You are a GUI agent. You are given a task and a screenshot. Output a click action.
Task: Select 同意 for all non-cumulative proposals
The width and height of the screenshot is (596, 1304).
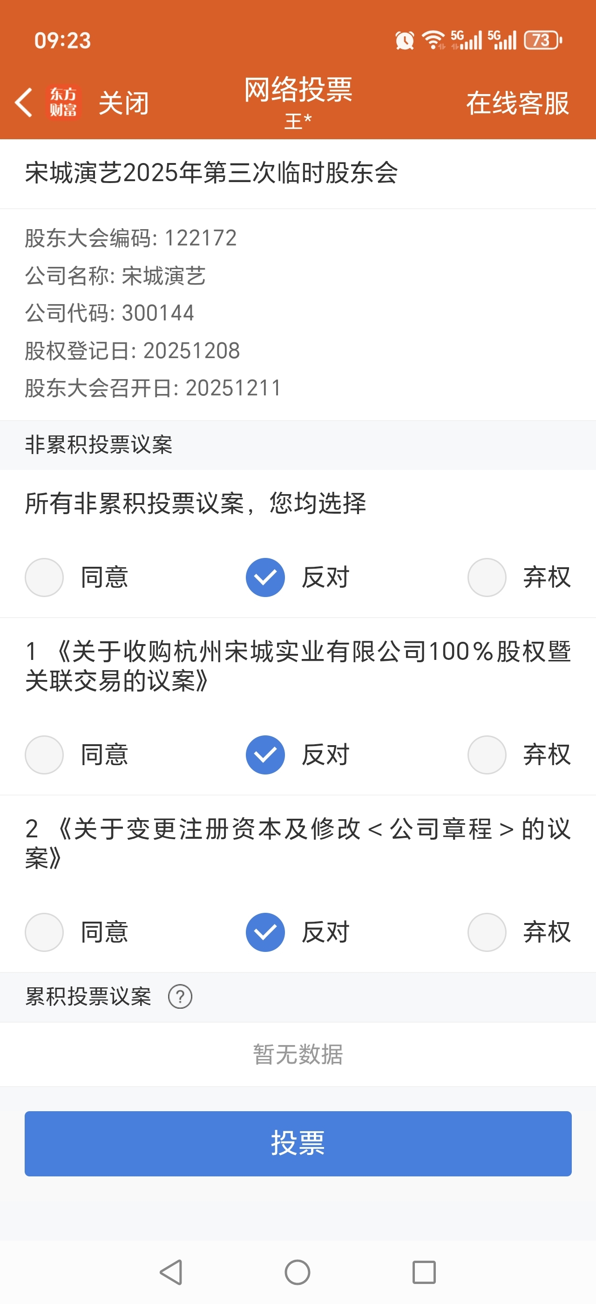click(45, 577)
